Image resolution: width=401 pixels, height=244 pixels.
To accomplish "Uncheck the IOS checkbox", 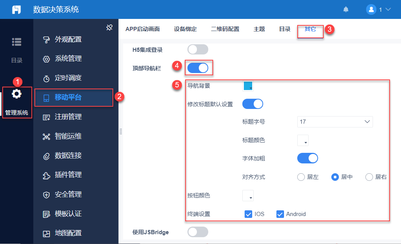I will [248, 214].
